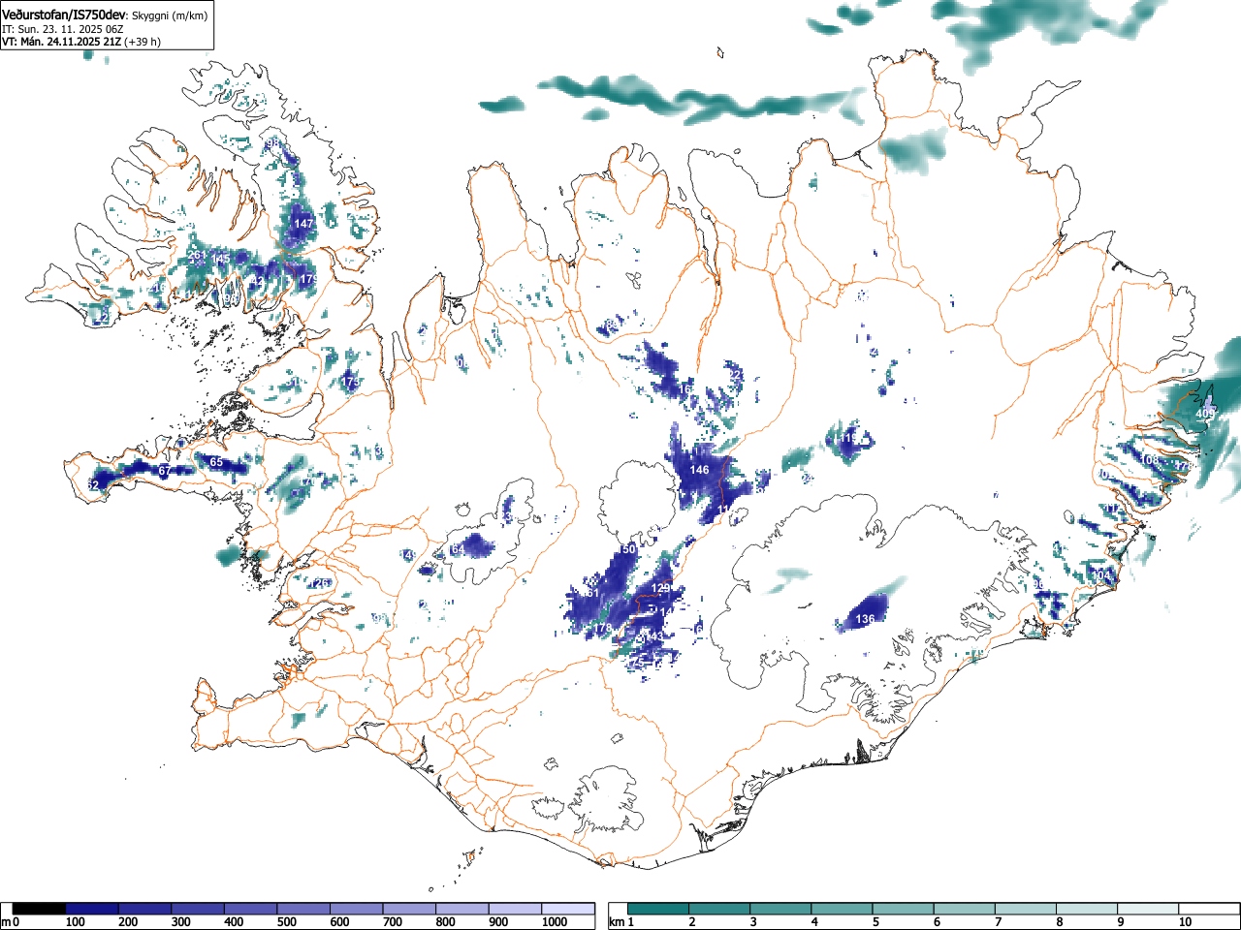
Task: Select the 8–9 km pale teal swatch
Action: (x=1088, y=909)
